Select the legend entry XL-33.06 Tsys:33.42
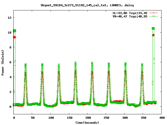The height and width of the screenshot is (125, 167). tap(130, 13)
